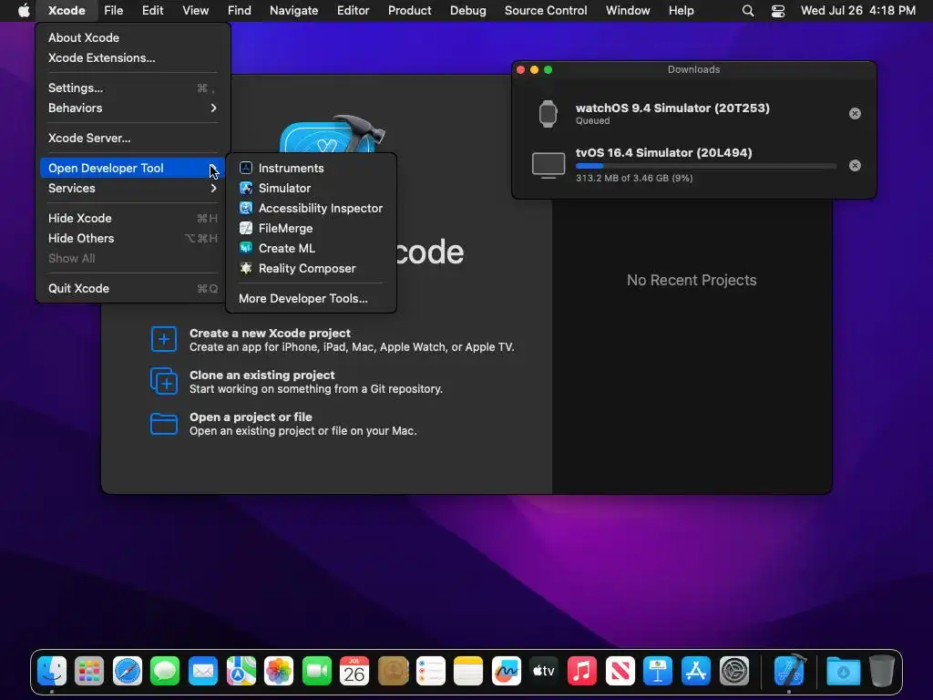Expand the Behaviors submenu
This screenshot has width=933, height=700.
(133, 108)
